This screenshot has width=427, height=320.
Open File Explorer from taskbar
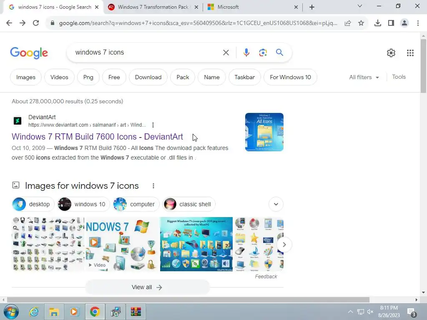click(x=54, y=312)
